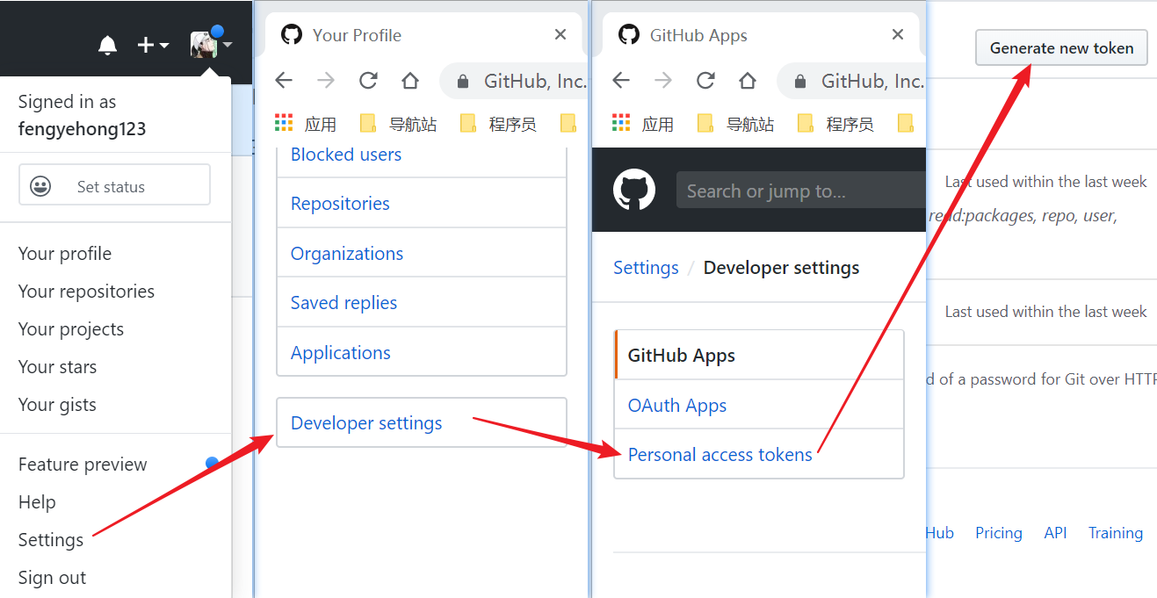Go back in Your Profile window

click(x=284, y=81)
